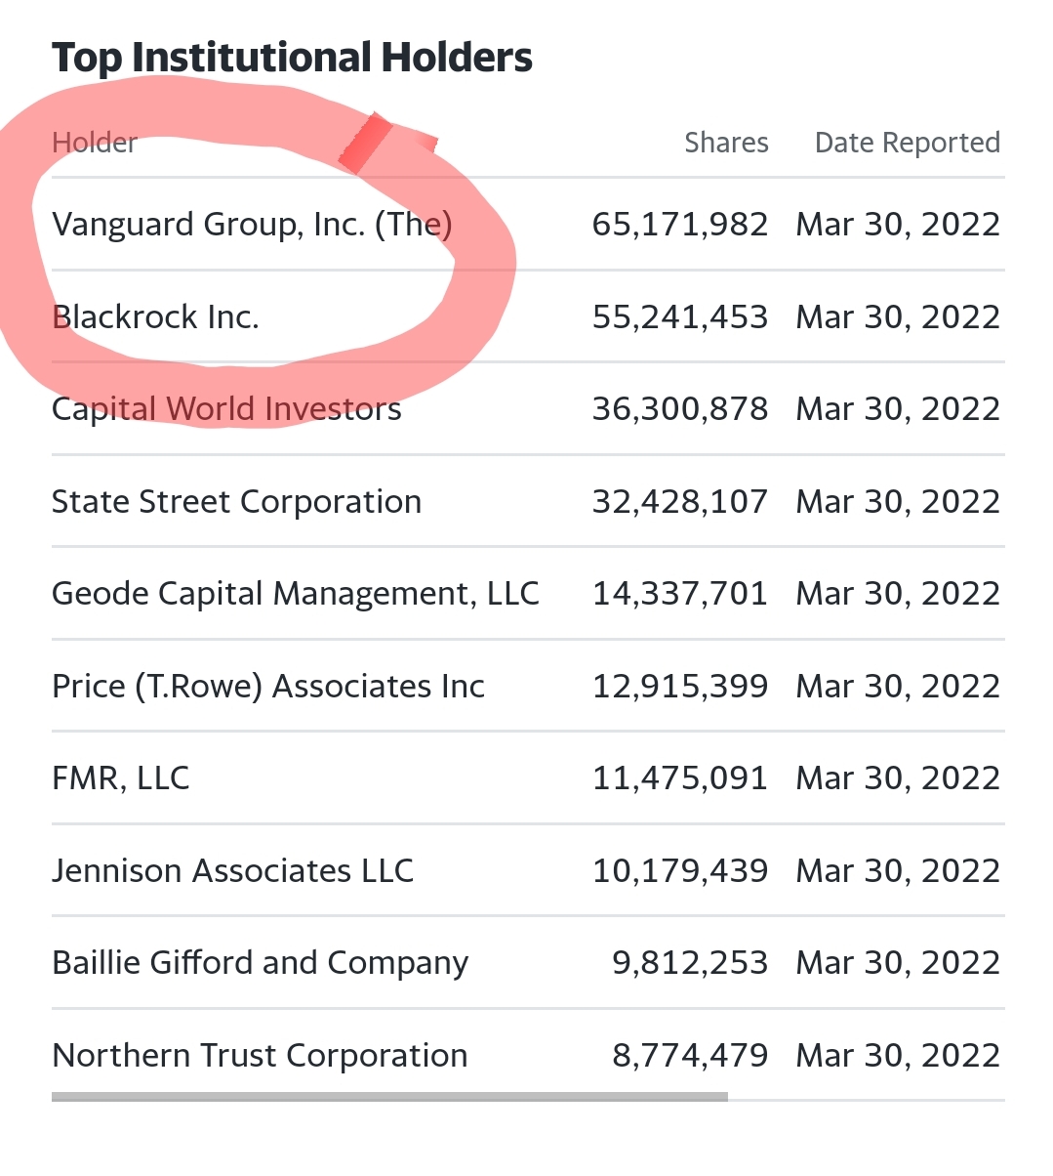The image size is (1053, 1176).
Task: Click Northern Trust Corporation holder name
Action: point(260,1056)
